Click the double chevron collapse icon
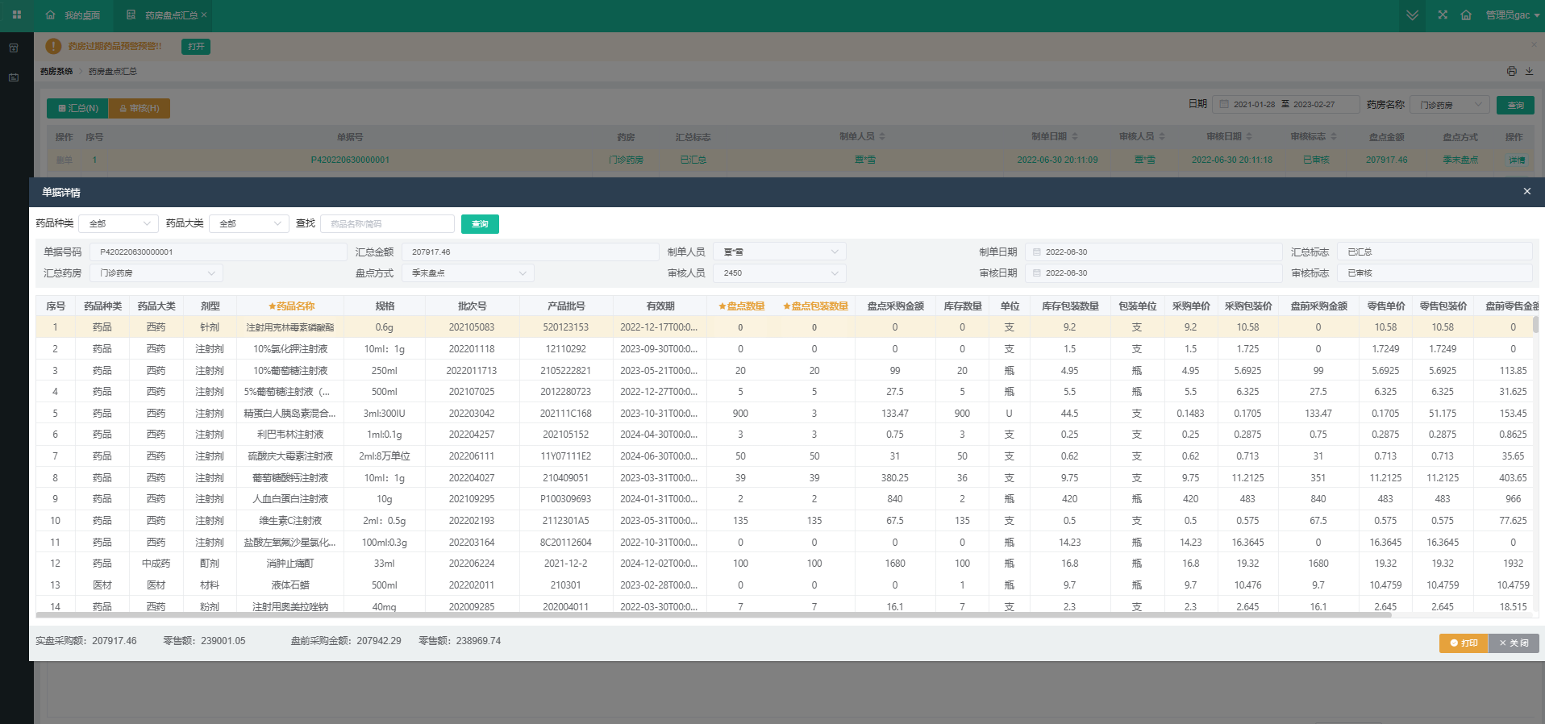 [1412, 15]
